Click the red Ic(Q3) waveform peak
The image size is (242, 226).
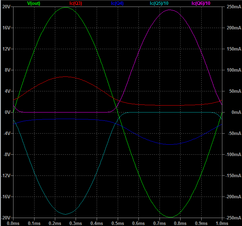coord(66,76)
